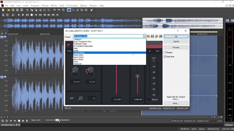Click the Record button in top transport bar

[7, 15]
